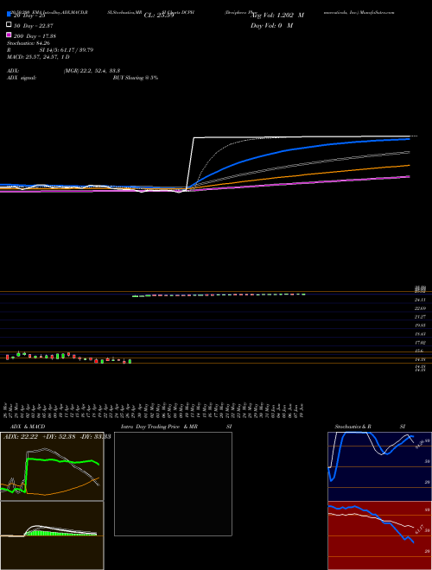Click the 24.11 price axis label
The width and height of the screenshot is (432, 570).
pyautogui.click(x=420, y=300)
